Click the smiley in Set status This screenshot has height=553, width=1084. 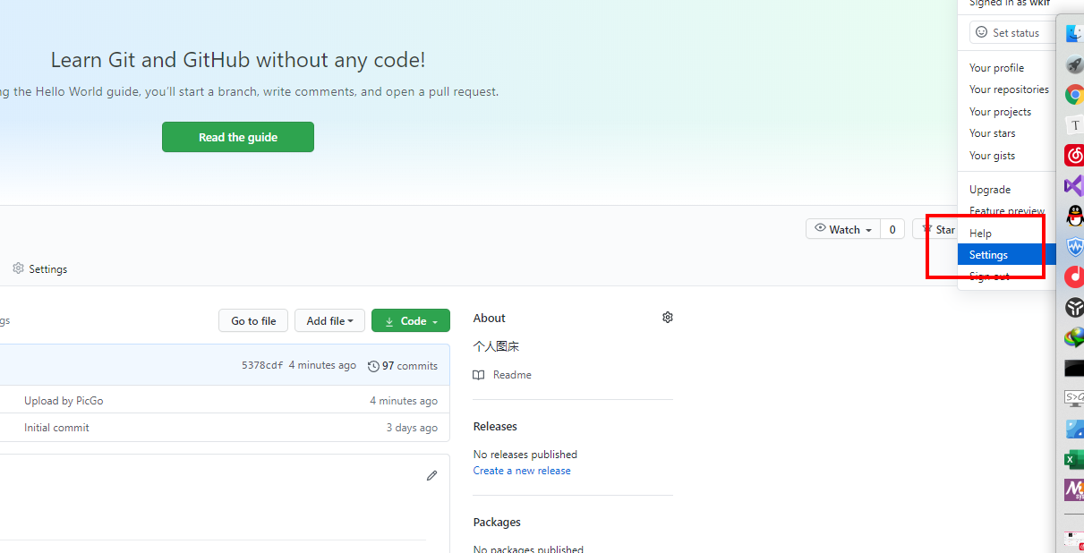[982, 33]
